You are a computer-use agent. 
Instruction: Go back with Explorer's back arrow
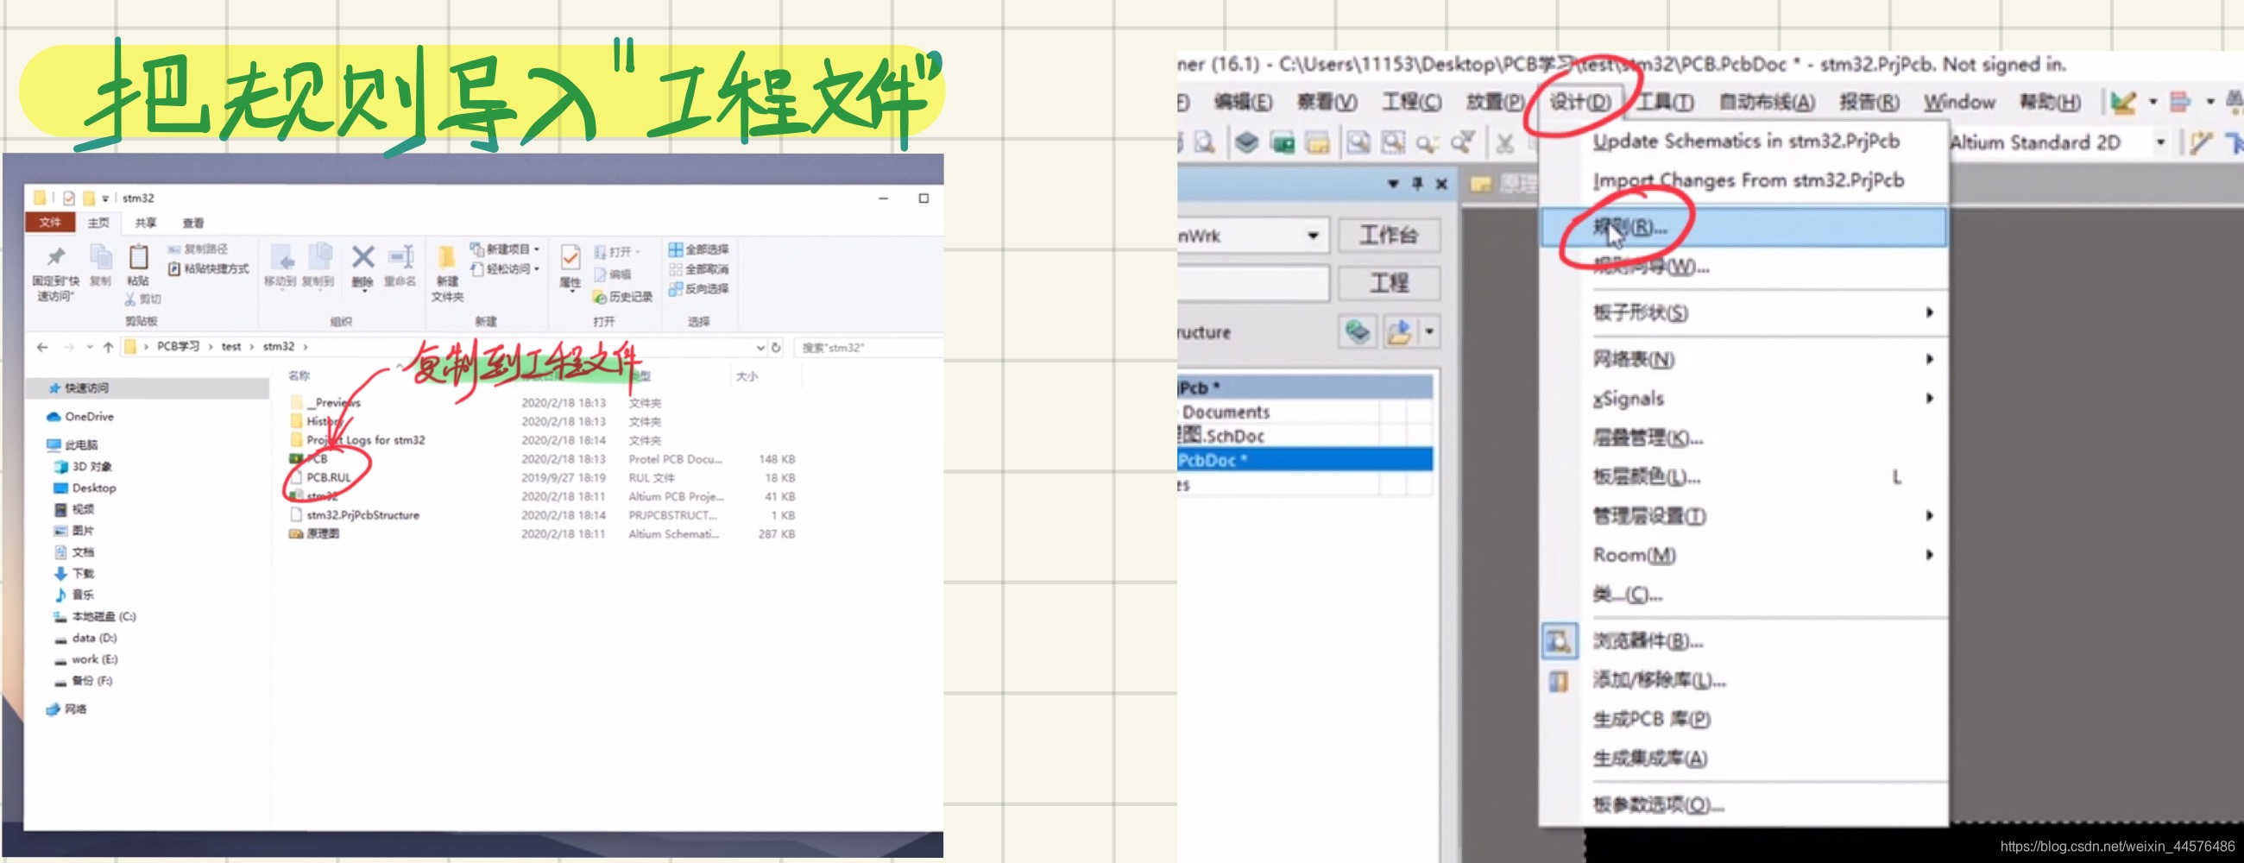[x=42, y=347]
